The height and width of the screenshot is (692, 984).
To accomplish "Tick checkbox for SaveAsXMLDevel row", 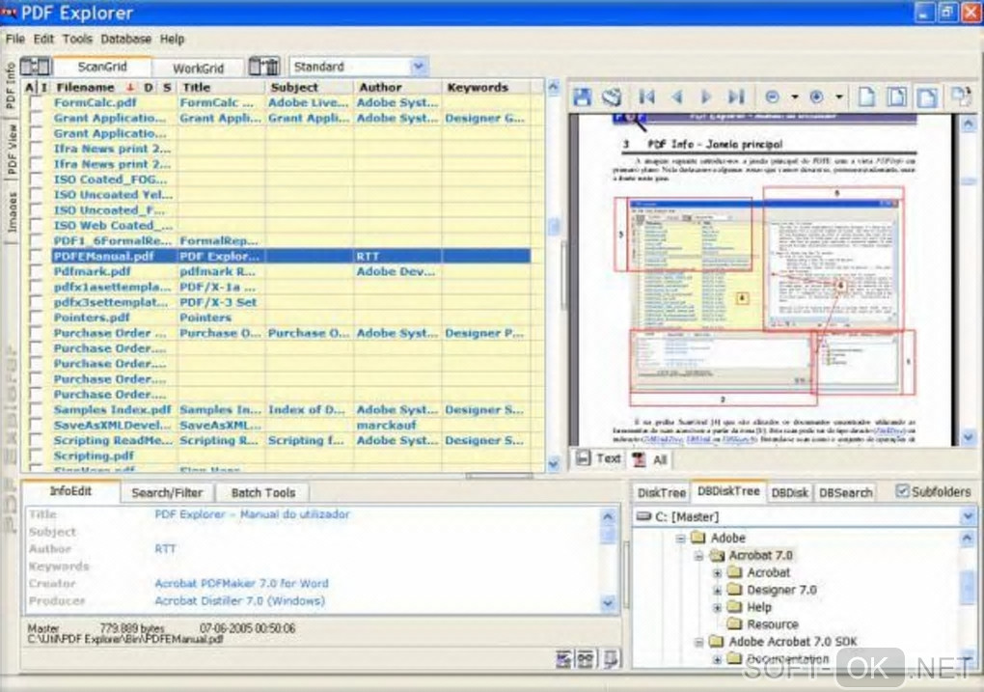I will (37, 425).
